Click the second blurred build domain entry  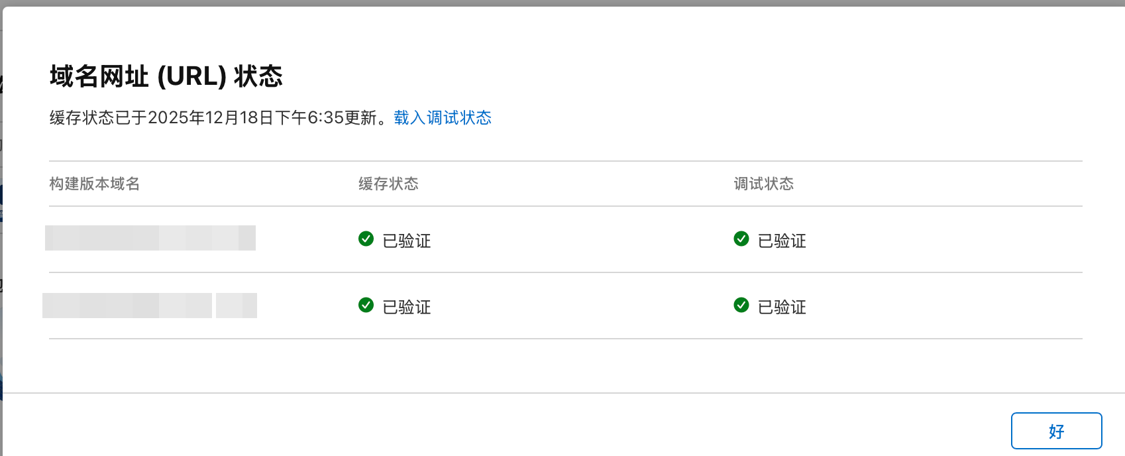pyautogui.click(x=150, y=306)
